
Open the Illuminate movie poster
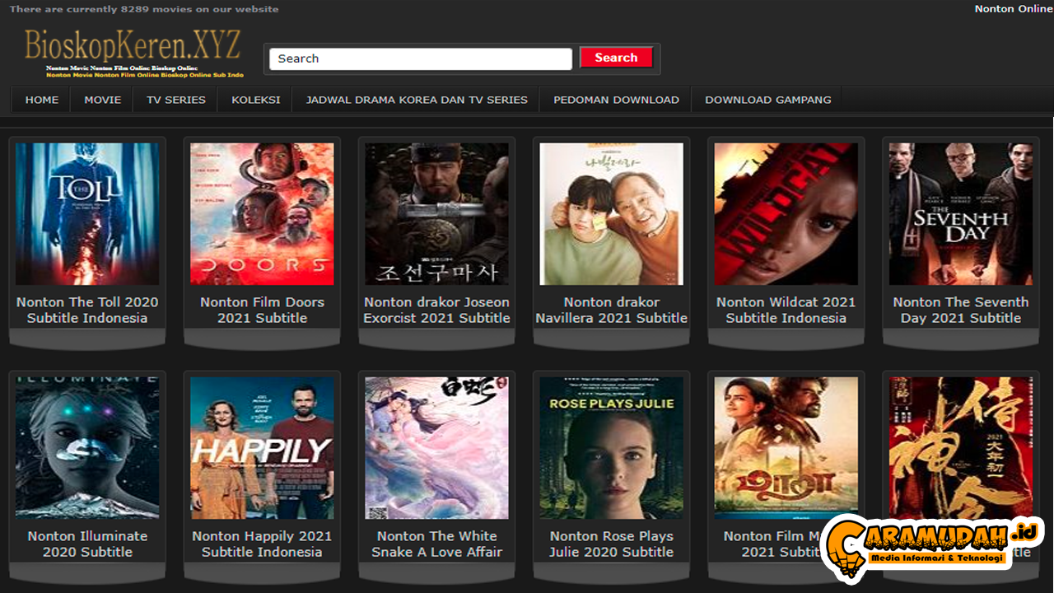tap(87, 448)
